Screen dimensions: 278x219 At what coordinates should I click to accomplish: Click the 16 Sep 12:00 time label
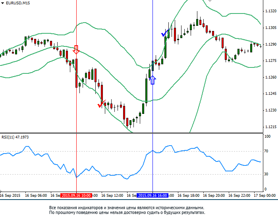112,196
